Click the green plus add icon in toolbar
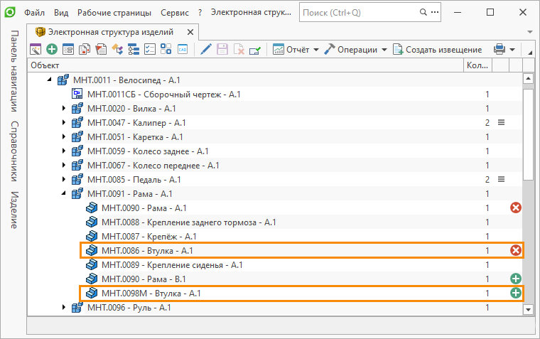Screen dimensions: 540x339 [52, 49]
